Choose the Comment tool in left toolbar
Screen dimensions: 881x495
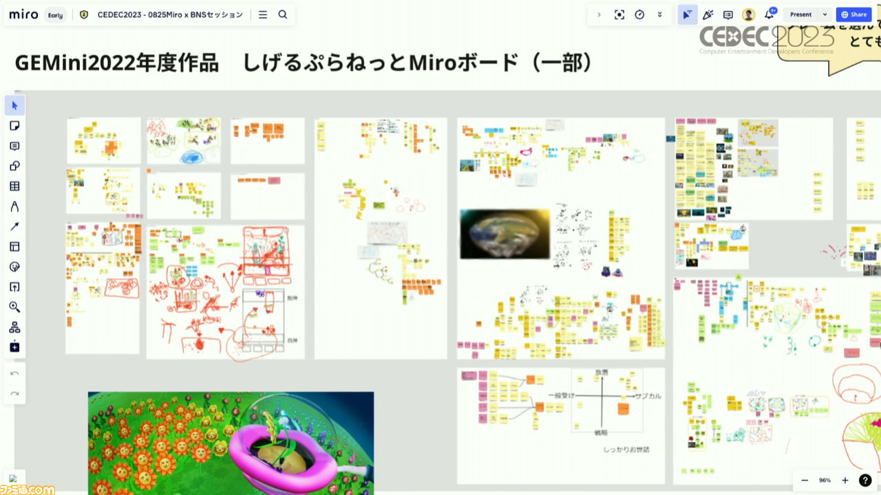(x=14, y=146)
